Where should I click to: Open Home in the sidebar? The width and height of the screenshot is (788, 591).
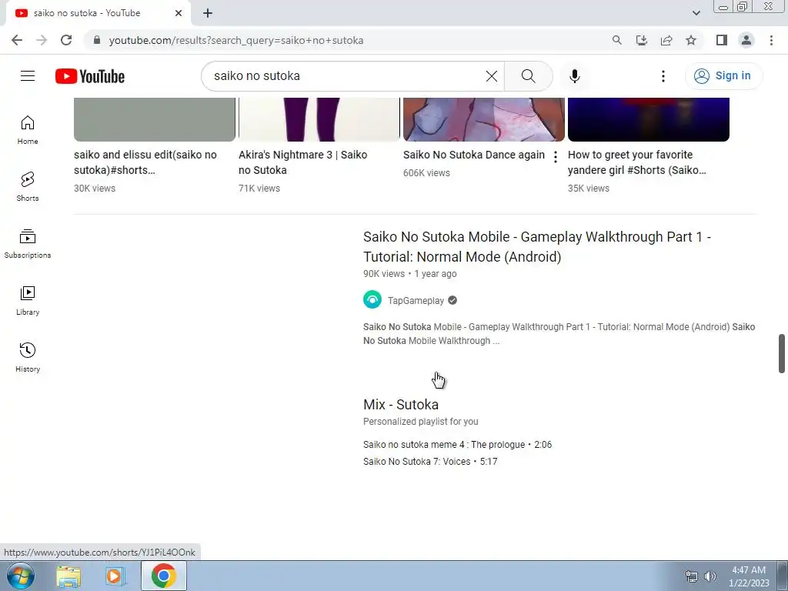tap(28, 130)
